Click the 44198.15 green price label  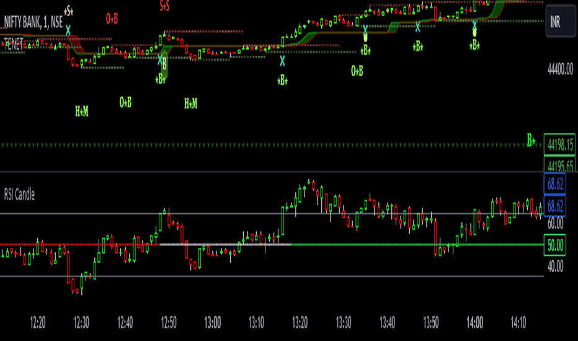(x=559, y=144)
